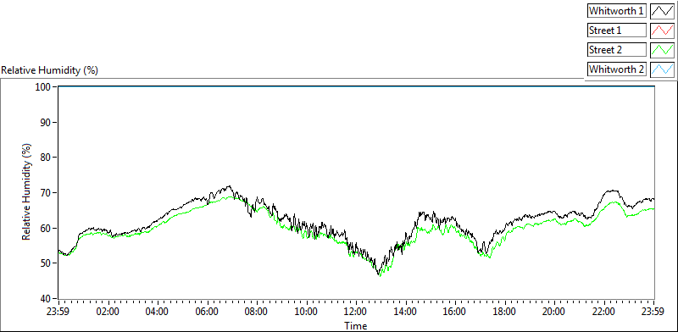Click the Whitworth 2 blue line-style icon
The height and width of the screenshot is (332, 678).
point(663,69)
